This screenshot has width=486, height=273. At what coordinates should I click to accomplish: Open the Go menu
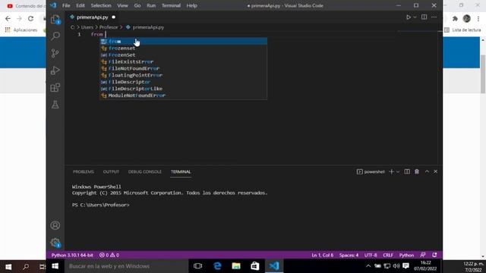(137, 5)
